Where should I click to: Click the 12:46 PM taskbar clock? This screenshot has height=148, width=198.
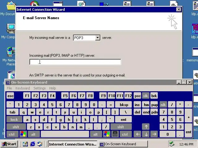[x=186, y=144]
